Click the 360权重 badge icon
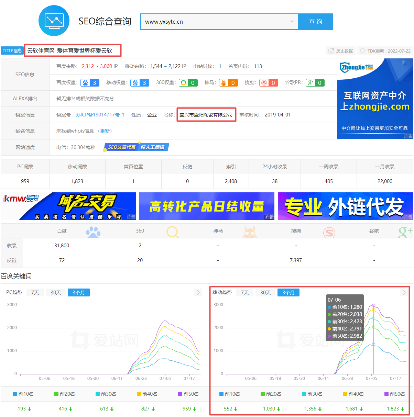Viewport: 414px width, 417px height. point(188,83)
